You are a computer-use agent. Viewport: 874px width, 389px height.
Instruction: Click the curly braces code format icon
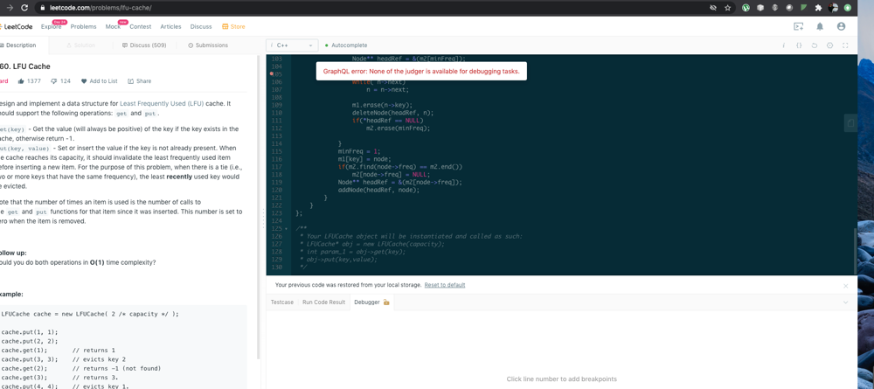click(x=799, y=45)
